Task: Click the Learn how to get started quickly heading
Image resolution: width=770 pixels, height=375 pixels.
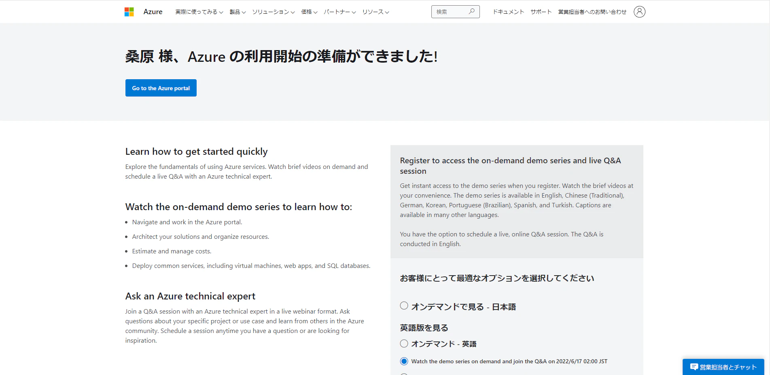Action: (196, 152)
